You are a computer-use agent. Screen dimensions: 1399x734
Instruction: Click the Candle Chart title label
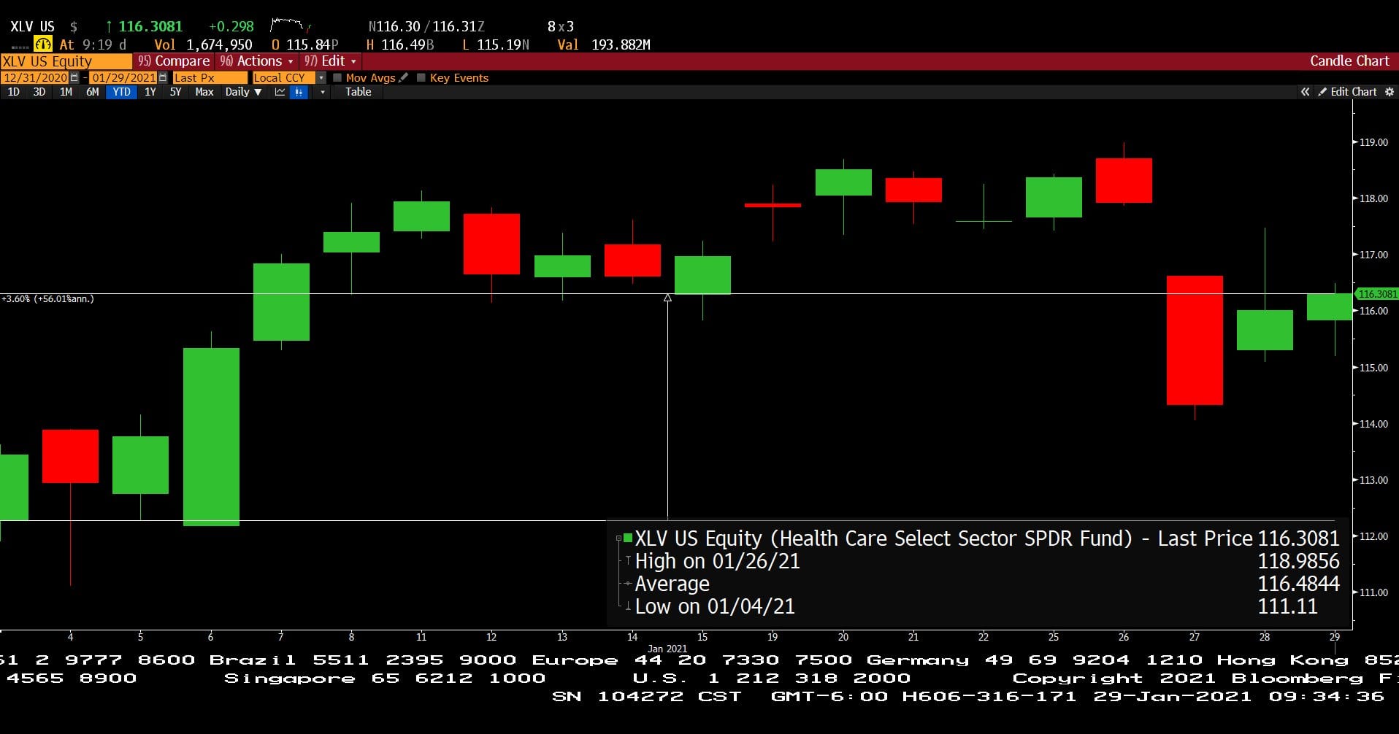1349,61
